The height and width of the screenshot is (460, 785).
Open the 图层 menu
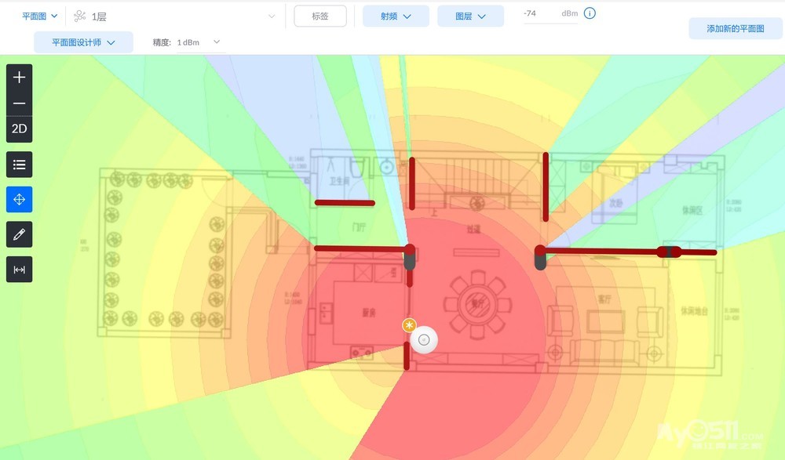point(470,16)
